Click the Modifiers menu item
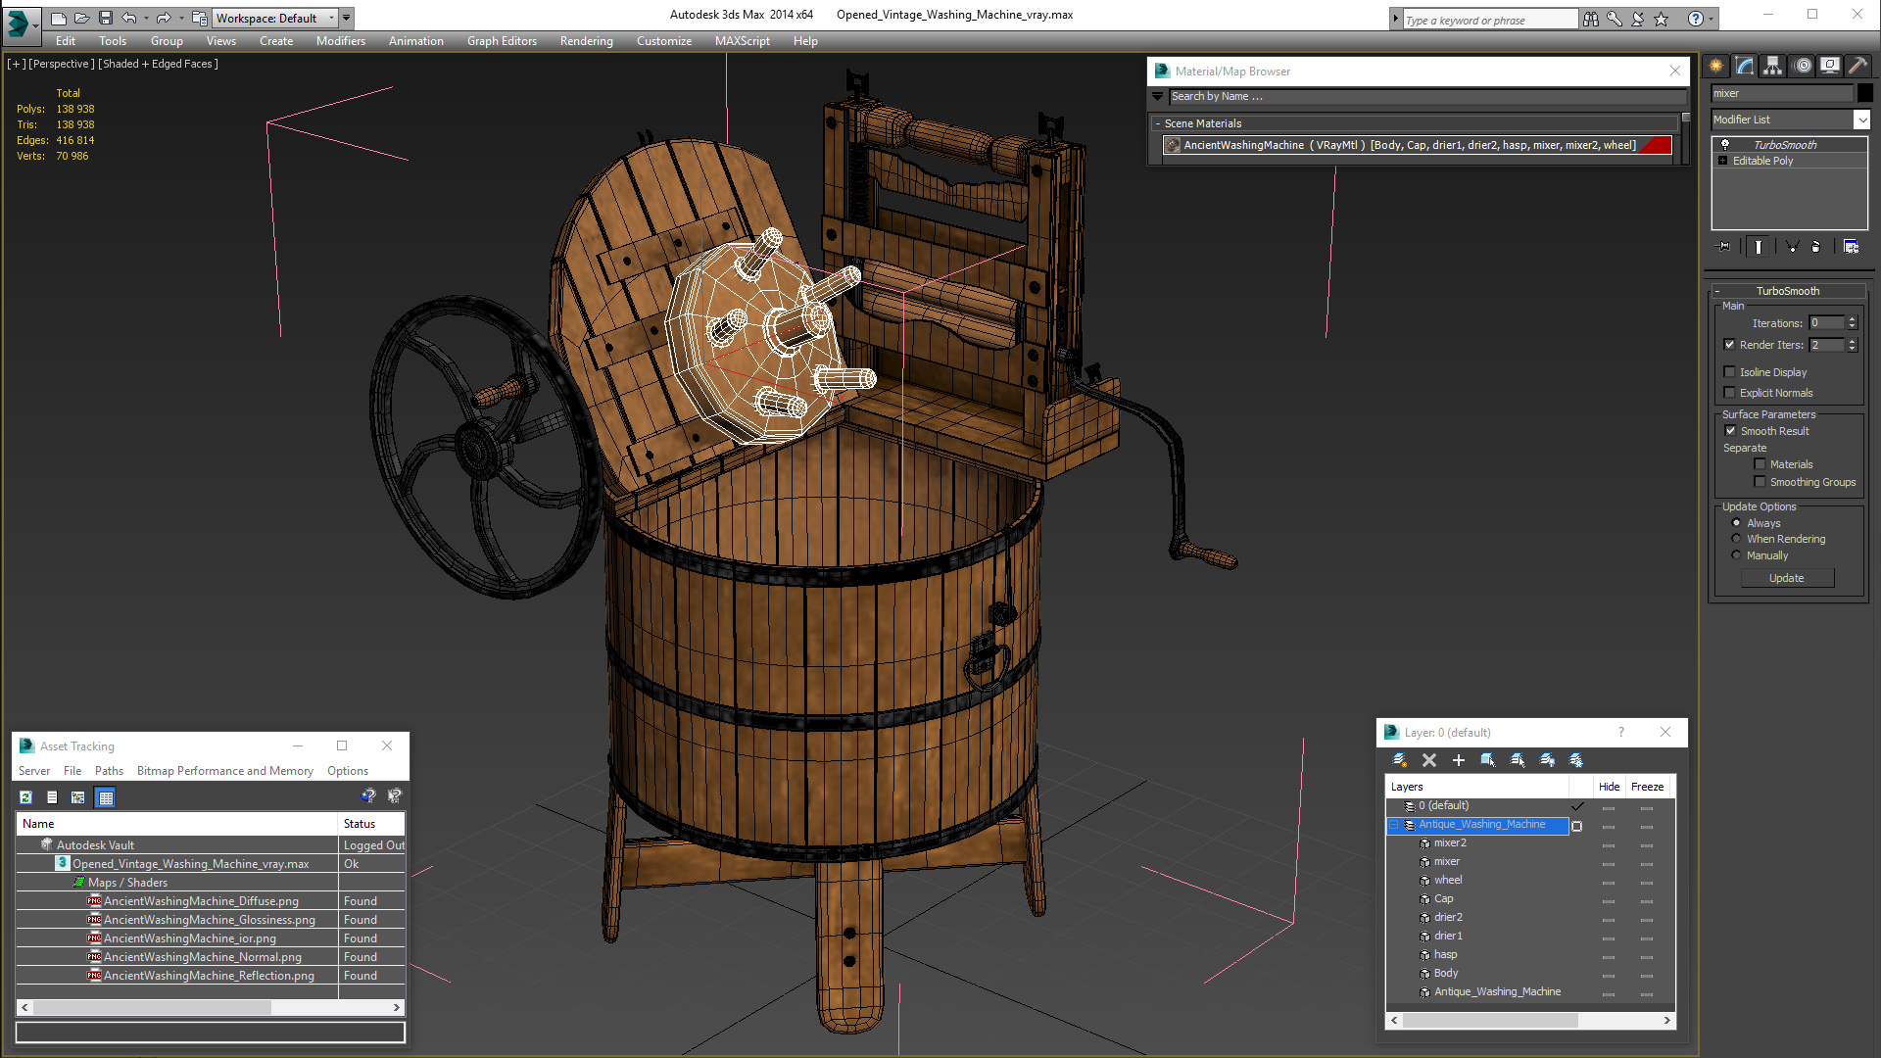 338,40
